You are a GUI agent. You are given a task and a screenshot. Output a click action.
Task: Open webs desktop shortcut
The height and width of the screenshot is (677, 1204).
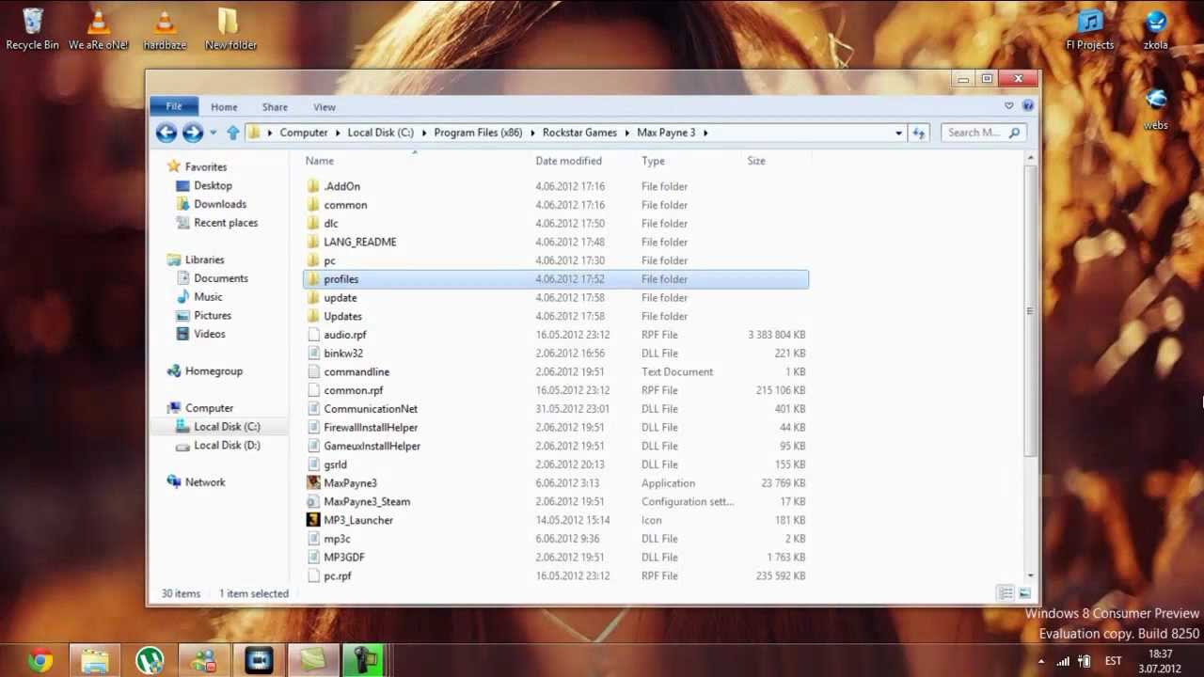(x=1156, y=108)
